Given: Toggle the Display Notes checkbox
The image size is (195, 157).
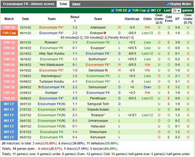Looking at the screenshot, I should click(168, 4).
